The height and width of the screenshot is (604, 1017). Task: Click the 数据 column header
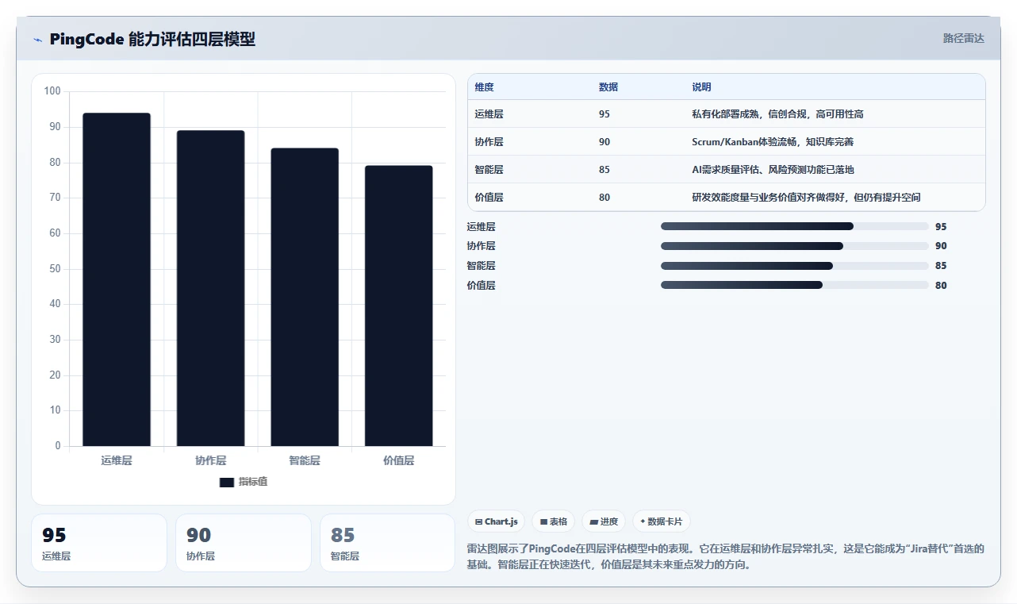pyautogui.click(x=608, y=87)
